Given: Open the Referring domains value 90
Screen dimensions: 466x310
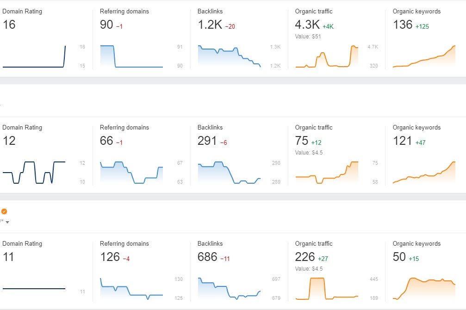Looking at the screenshot, I should (x=106, y=25).
